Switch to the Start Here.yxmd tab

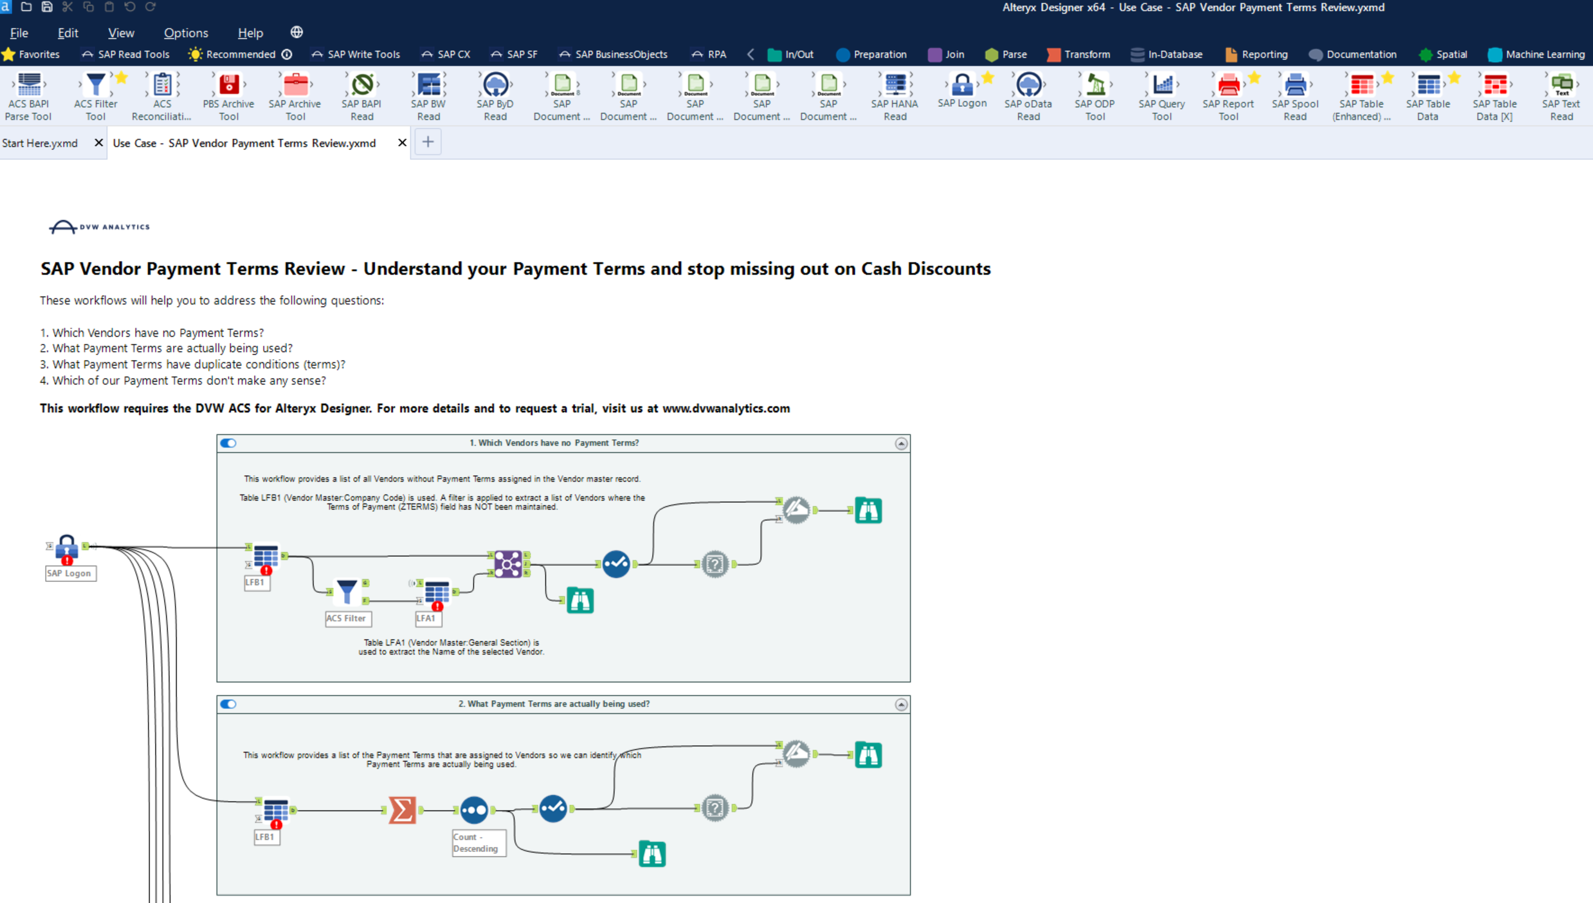(x=40, y=143)
